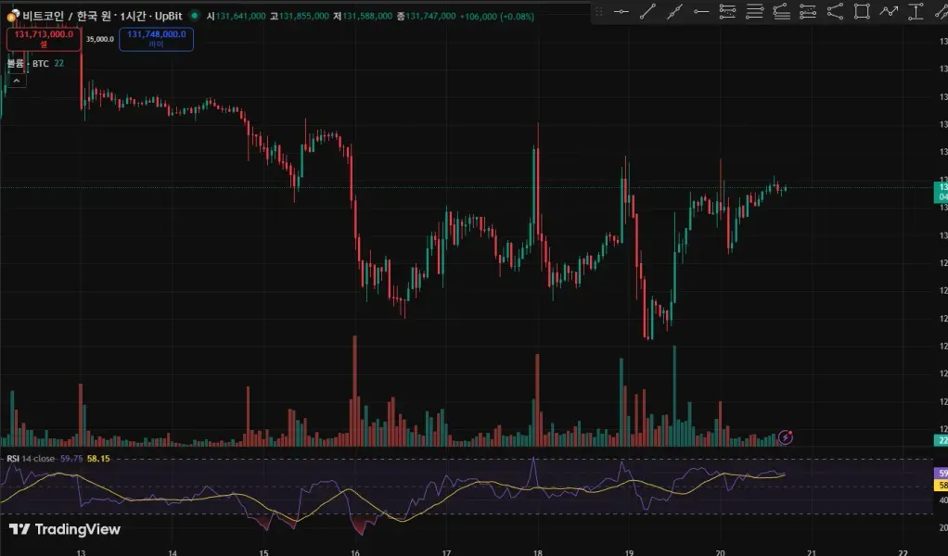Select the Trend Line drawing tool
The height and width of the screenshot is (556, 948).
click(647, 11)
